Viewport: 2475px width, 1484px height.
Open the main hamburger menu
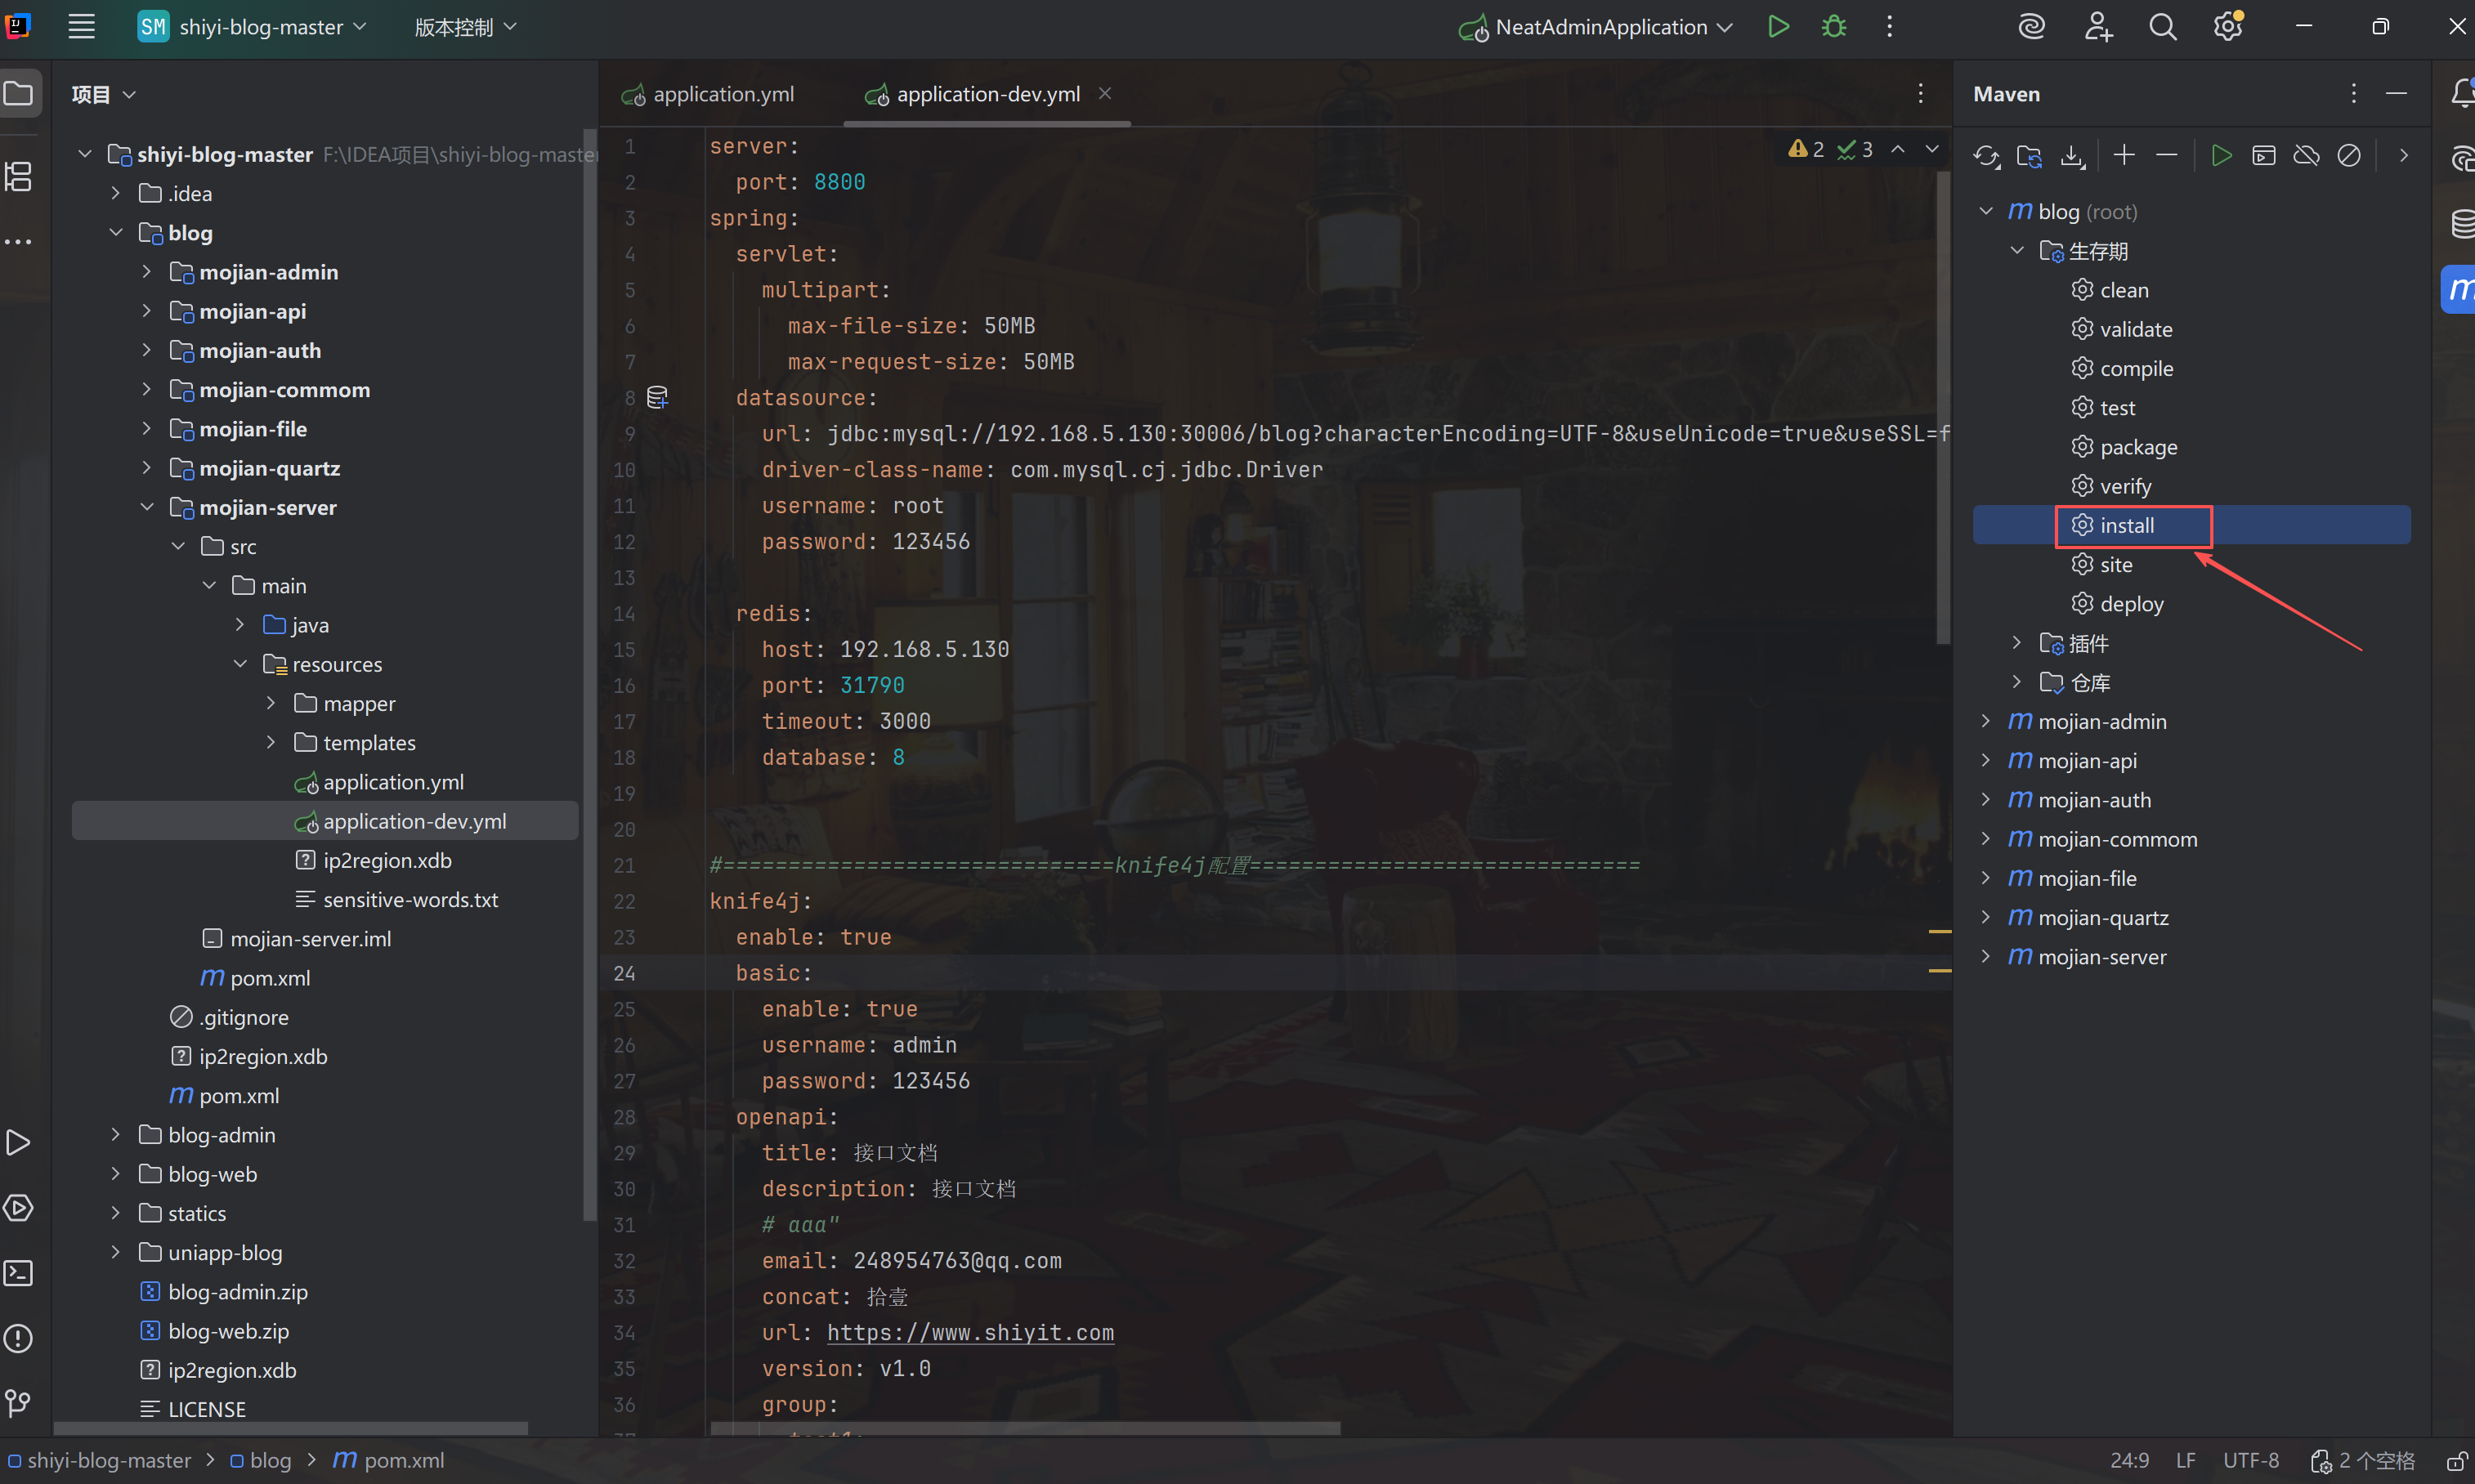(81, 27)
